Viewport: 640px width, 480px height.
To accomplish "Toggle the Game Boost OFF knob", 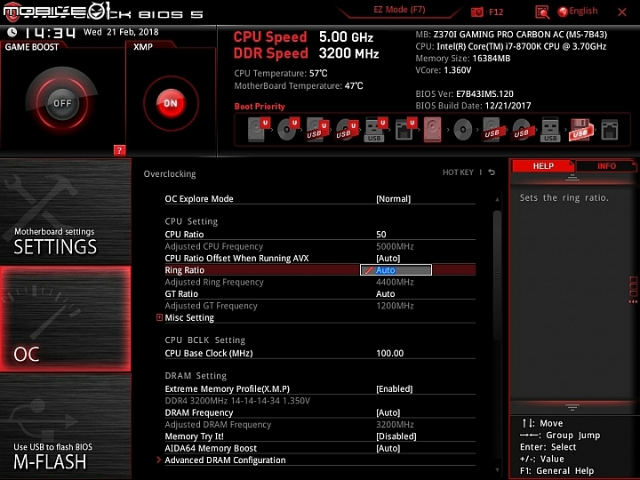I will (62, 103).
